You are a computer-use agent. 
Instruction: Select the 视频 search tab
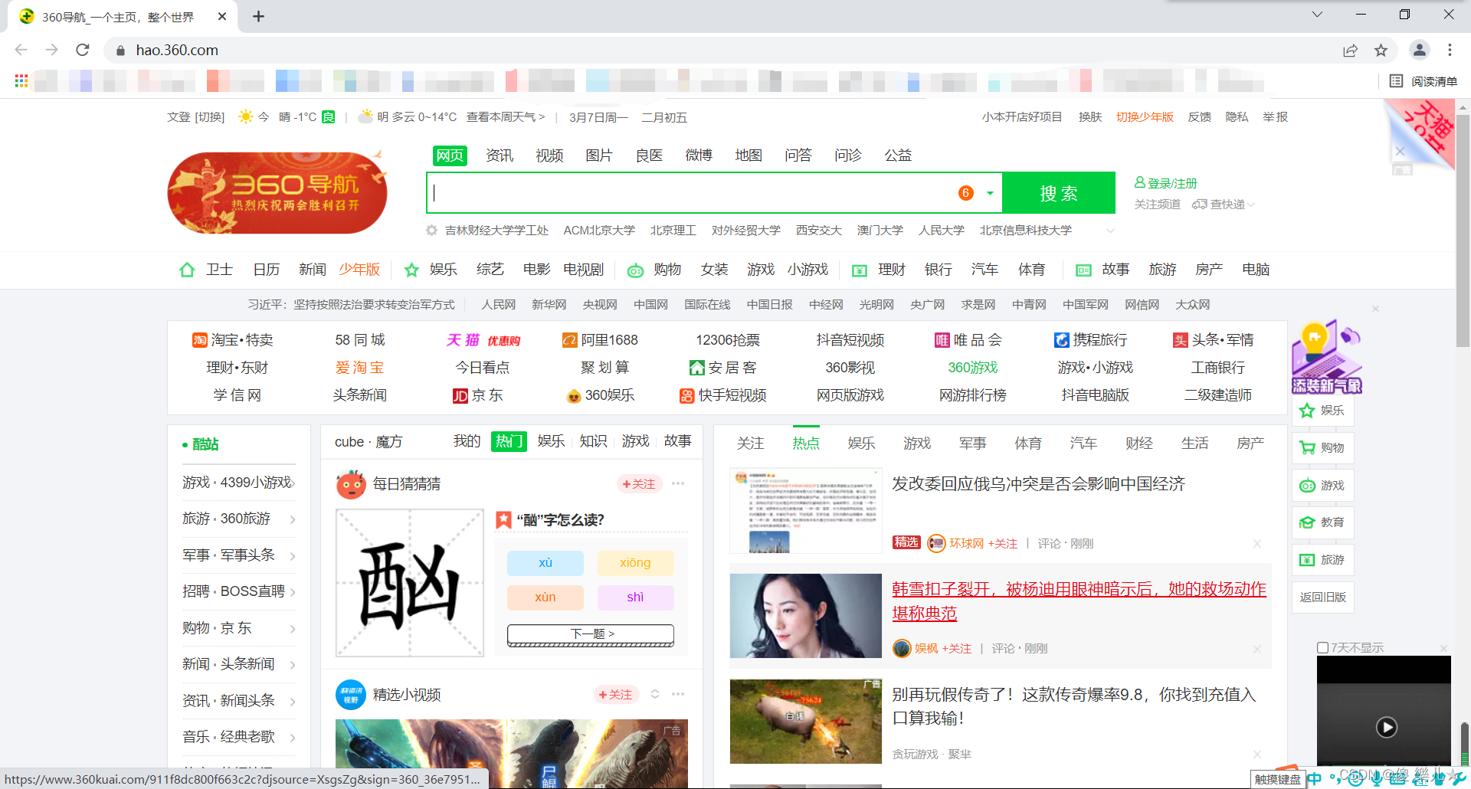pos(549,156)
